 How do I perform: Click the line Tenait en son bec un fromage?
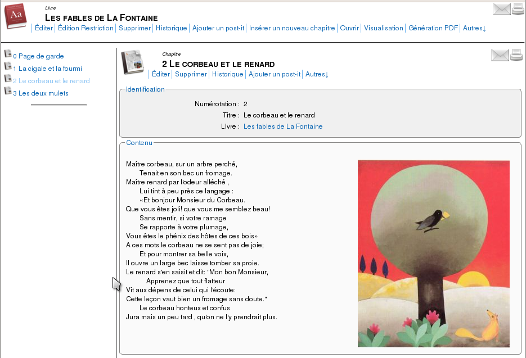tap(186, 173)
